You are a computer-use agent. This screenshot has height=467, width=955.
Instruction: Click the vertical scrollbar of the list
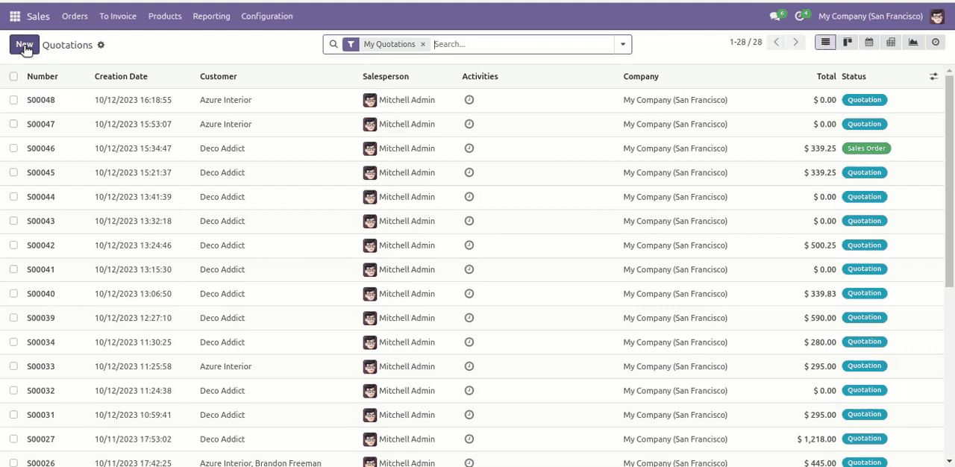(x=949, y=181)
